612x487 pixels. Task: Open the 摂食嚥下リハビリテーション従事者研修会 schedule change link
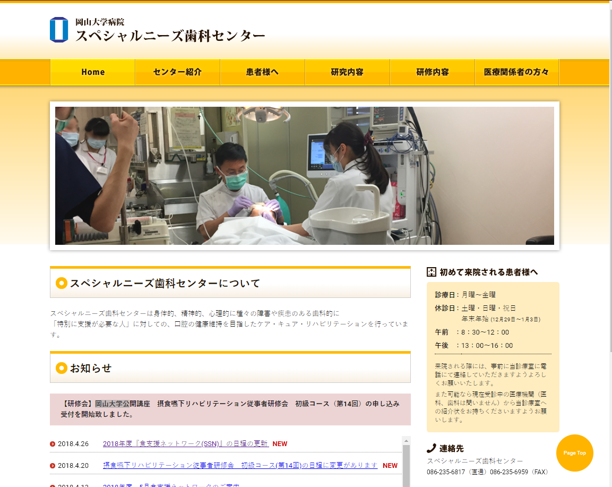[x=240, y=466]
